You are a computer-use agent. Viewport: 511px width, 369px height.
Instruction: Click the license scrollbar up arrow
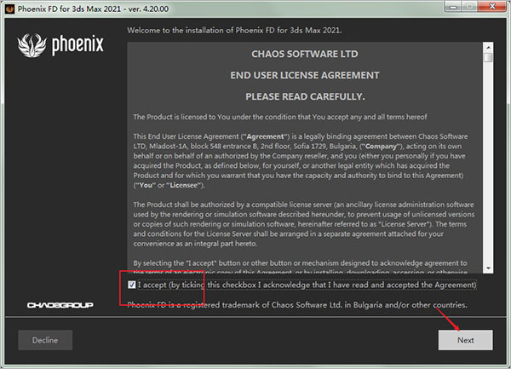488,48
